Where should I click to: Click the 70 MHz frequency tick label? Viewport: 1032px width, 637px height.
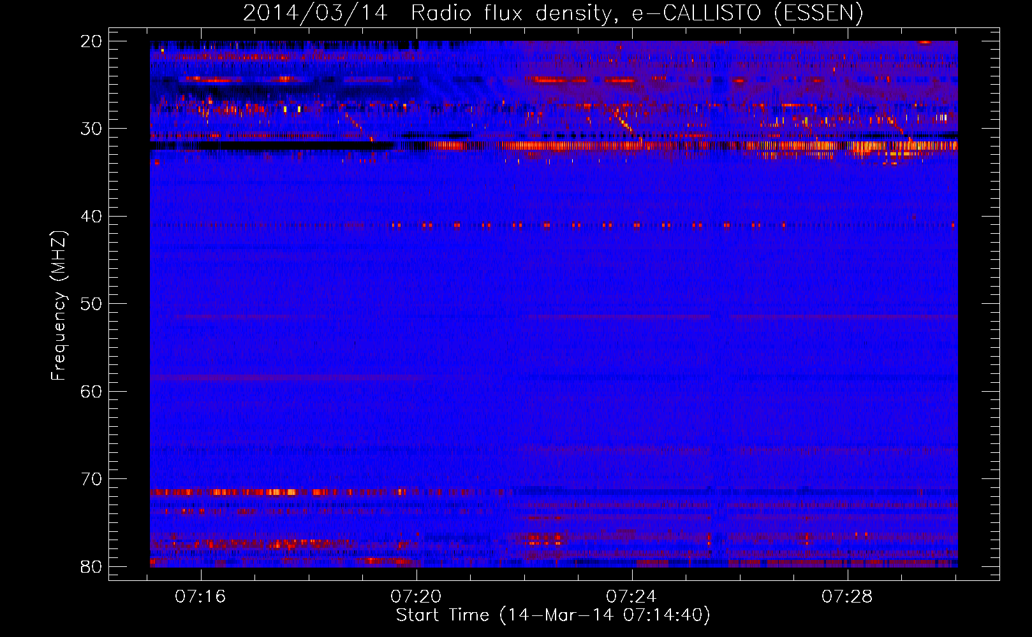pos(91,479)
